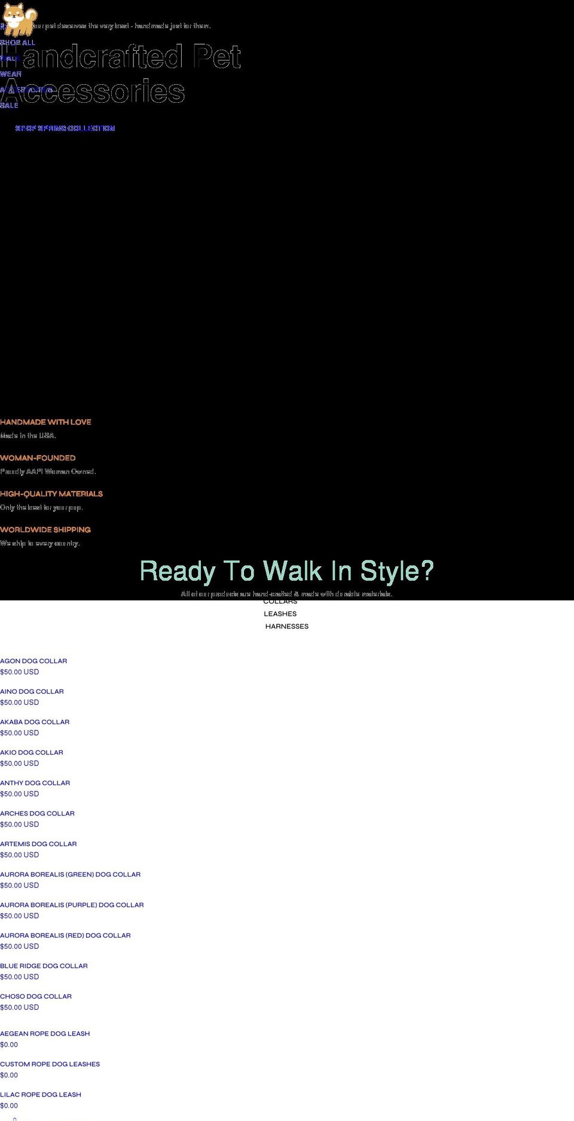
Task: Click the 'Ready To Walk In Style?' heading
Action: (x=287, y=572)
